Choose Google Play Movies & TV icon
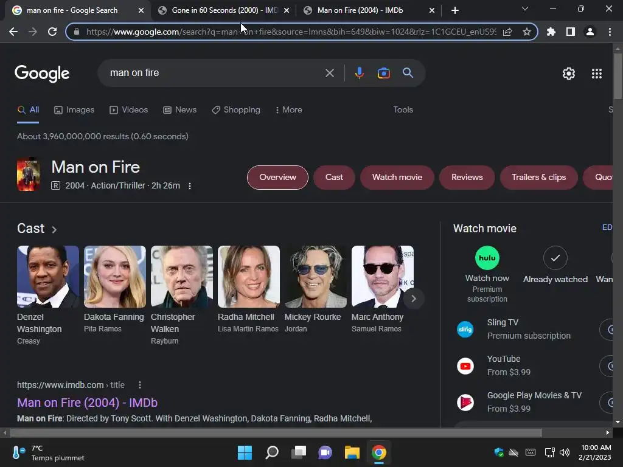Viewport: 623px width, 467px height. click(x=465, y=403)
